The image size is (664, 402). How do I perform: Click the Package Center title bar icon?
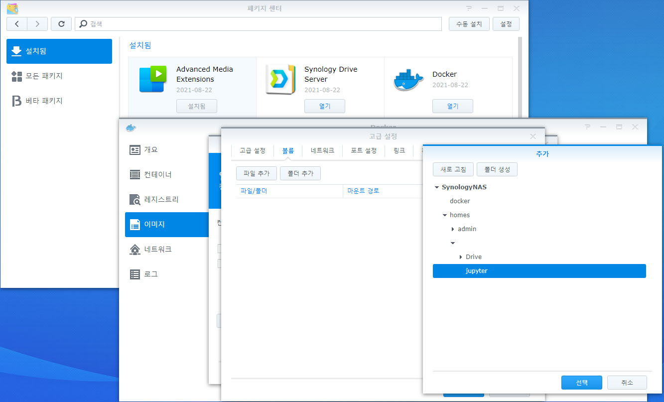click(x=12, y=8)
